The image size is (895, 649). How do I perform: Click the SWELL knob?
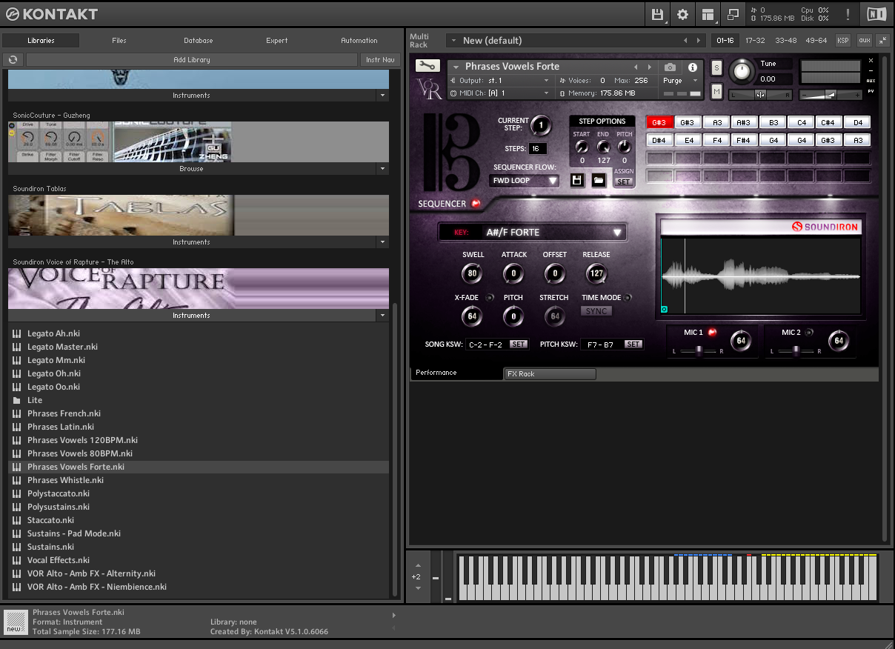(472, 273)
